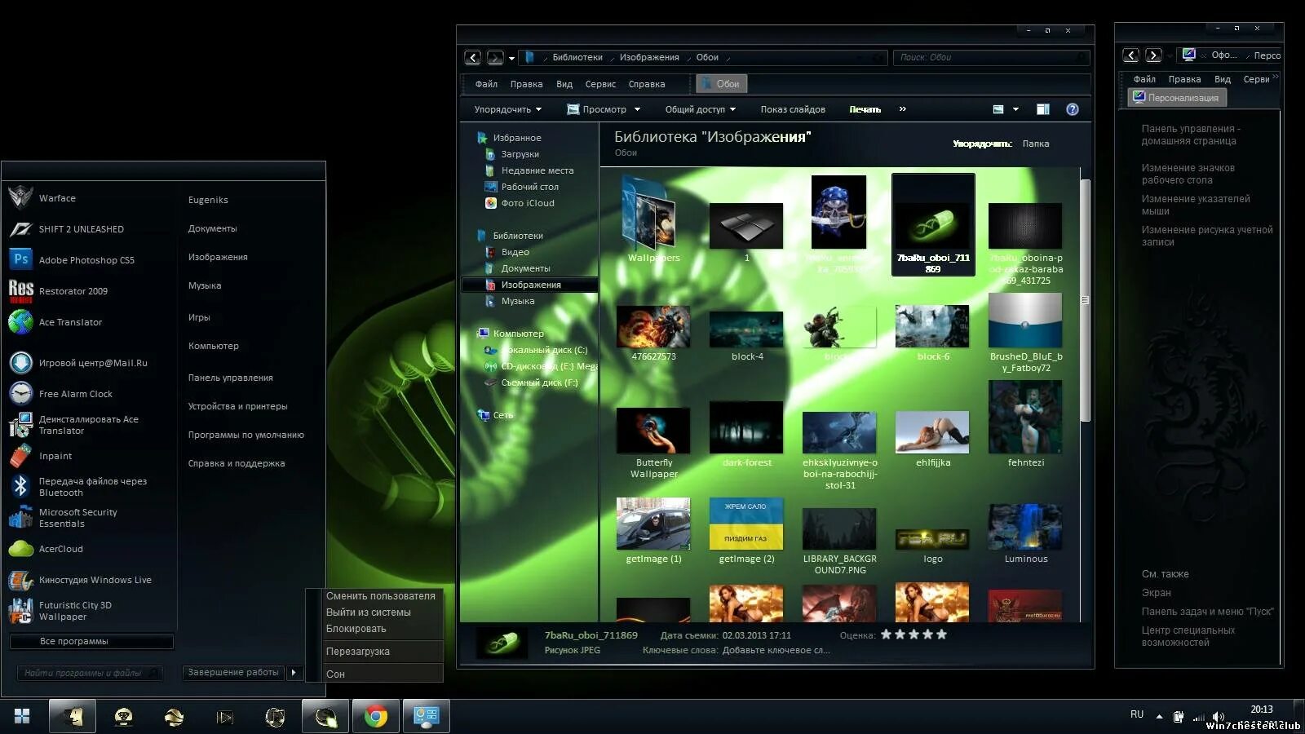Open the Вид menu in Explorer
1305x734 pixels.
pyautogui.click(x=564, y=84)
